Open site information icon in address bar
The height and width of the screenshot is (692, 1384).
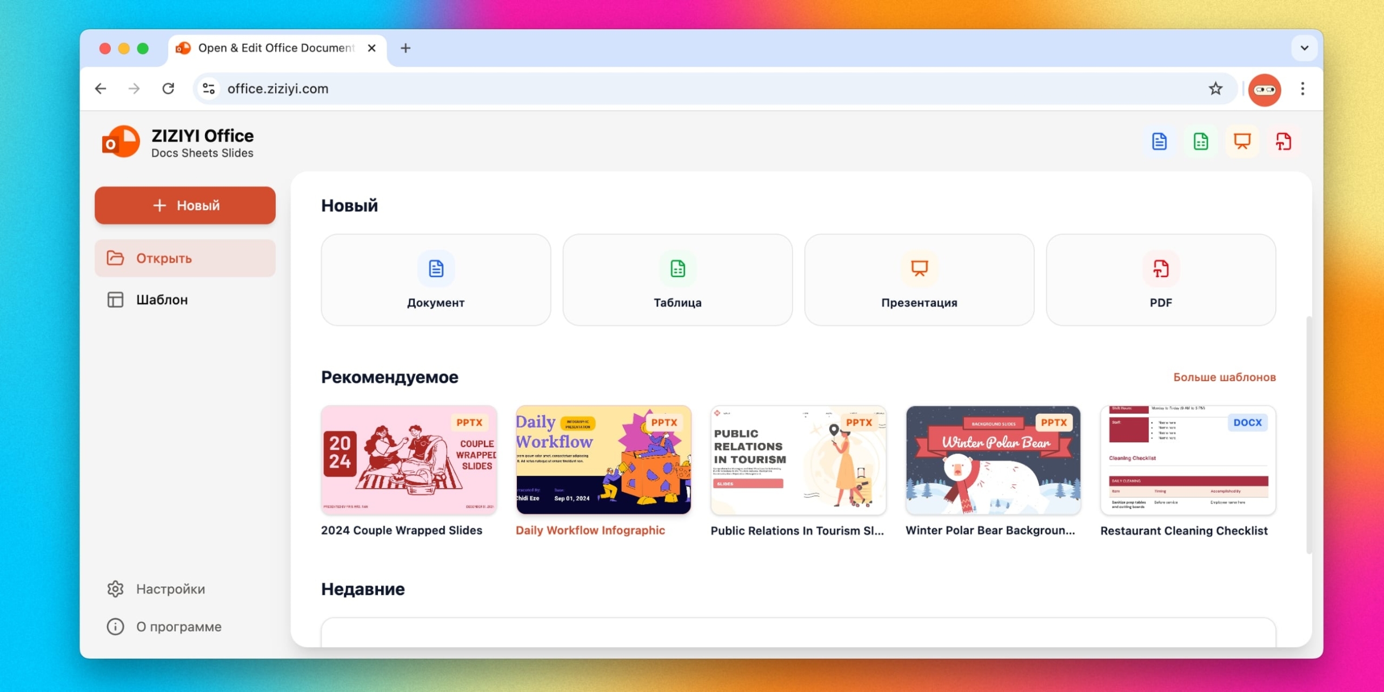209,89
